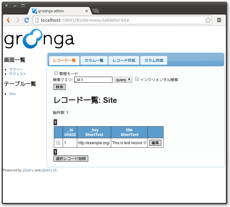This screenshot has width=230, height=207.
Task: Reload the page with refresh icon
Action: (x=27, y=20)
